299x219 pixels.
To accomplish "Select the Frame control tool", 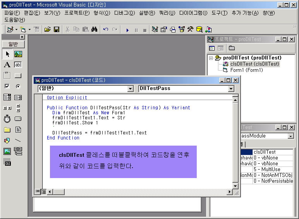I will 7,75.
